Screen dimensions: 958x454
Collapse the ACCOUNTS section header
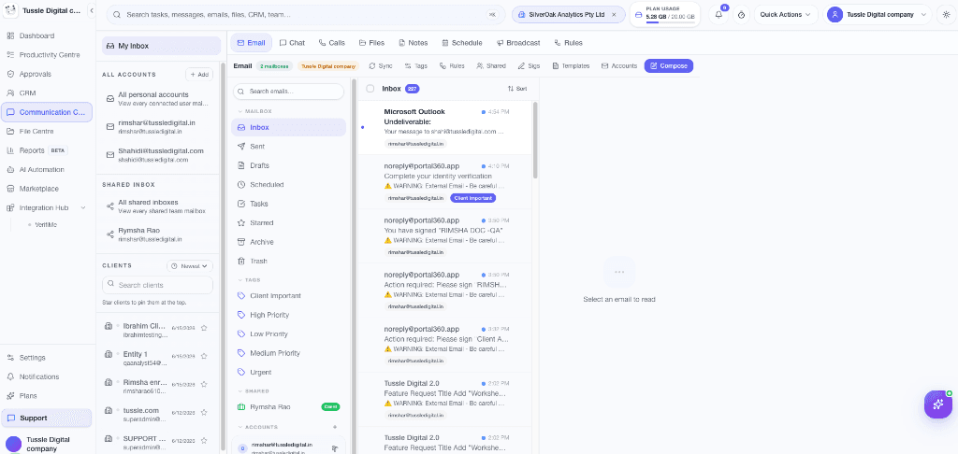pos(256,427)
